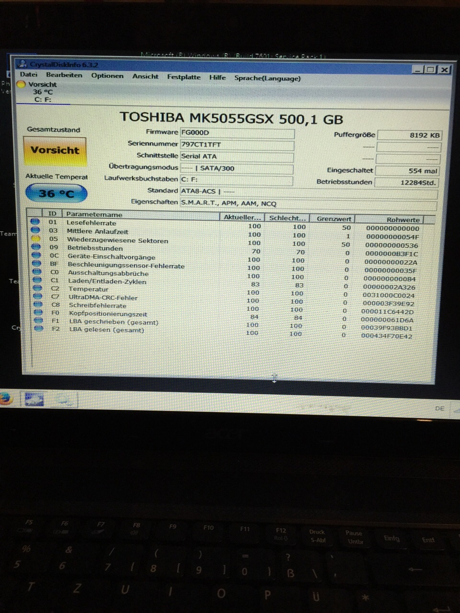
Task: Select the Mittlere Anlaufzeit row
Action: pyautogui.click(x=224, y=233)
